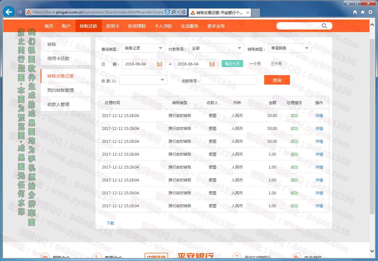Open the 更多业务 navigation menu

[216, 26]
